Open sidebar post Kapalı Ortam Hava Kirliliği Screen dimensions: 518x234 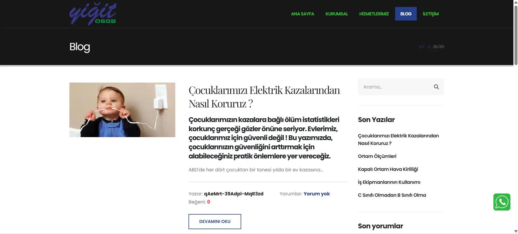pyautogui.click(x=388, y=169)
